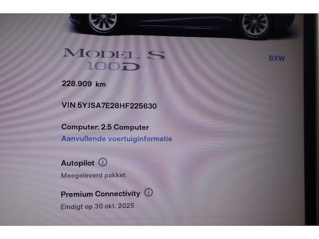Viewport: 319px width, 239px height.
Task: Select the Premium Connectivity heading
Action: coord(101,194)
